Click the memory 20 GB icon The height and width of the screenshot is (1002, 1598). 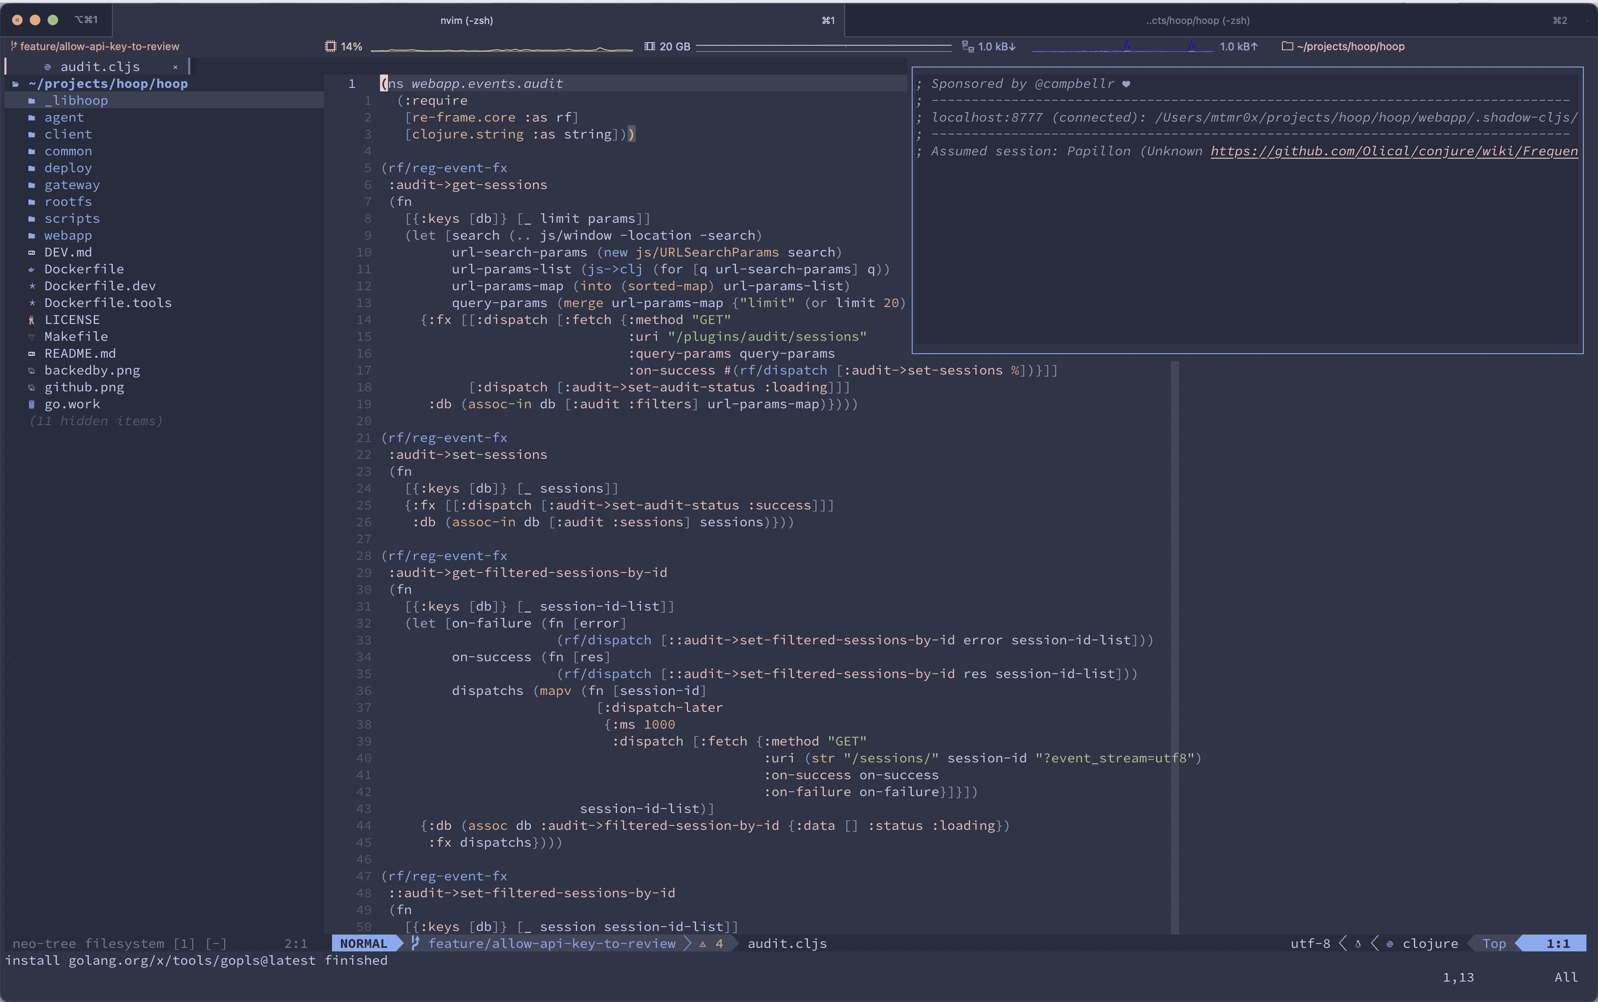pyautogui.click(x=649, y=47)
